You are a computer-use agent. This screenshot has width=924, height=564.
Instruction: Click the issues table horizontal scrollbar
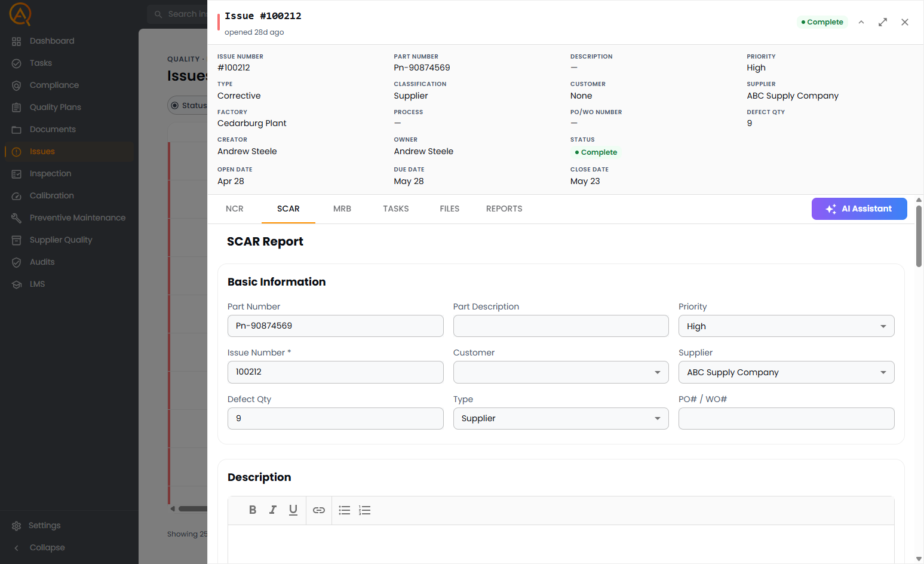click(x=192, y=509)
